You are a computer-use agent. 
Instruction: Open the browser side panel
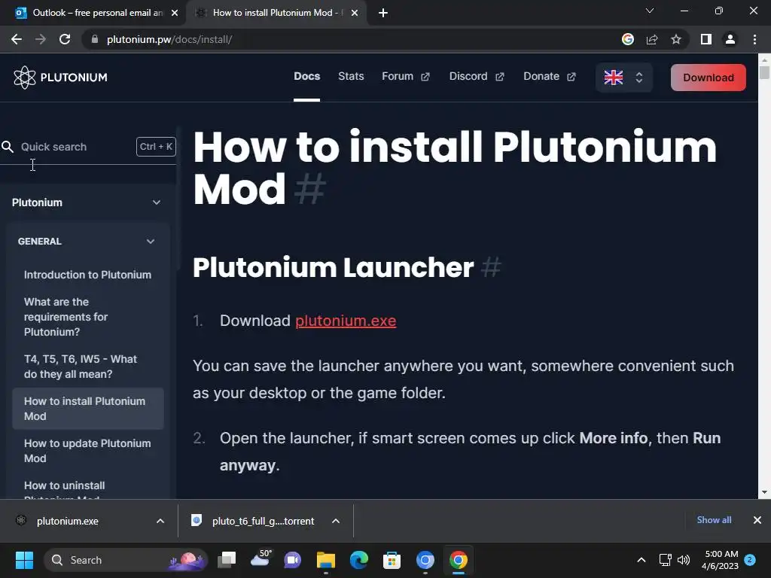(706, 39)
